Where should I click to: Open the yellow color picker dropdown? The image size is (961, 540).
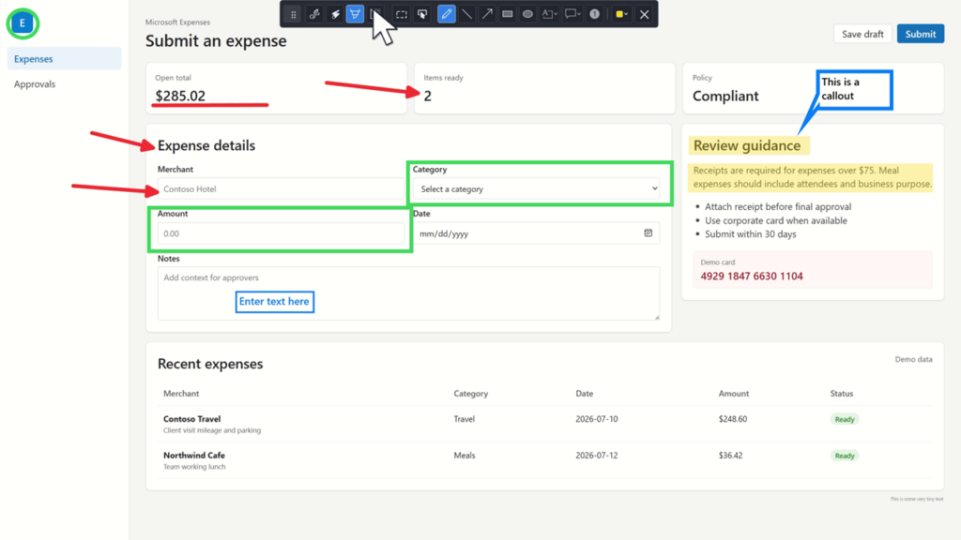(x=621, y=14)
